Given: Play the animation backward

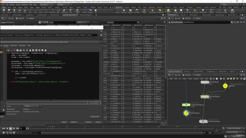Looking at the screenshot, I should 7,128.
